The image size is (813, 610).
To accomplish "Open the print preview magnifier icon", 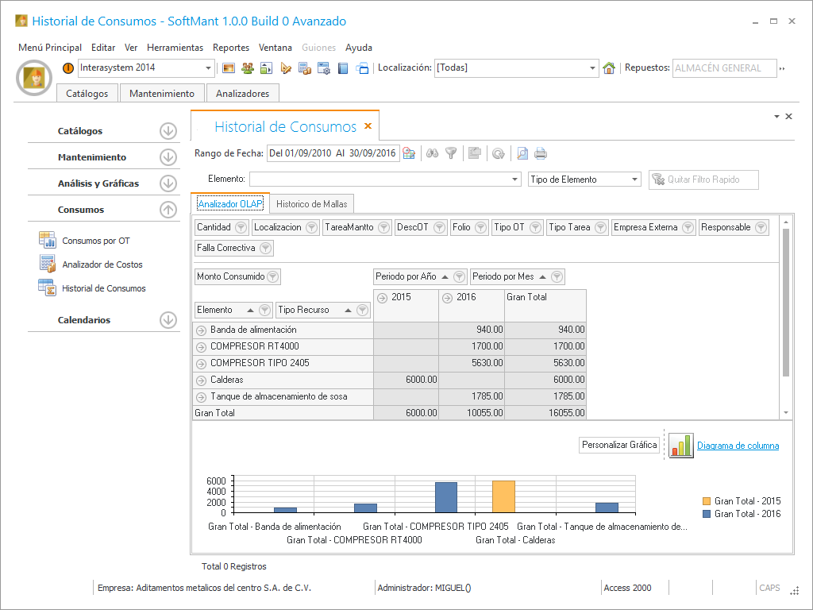I will (522, 153).
